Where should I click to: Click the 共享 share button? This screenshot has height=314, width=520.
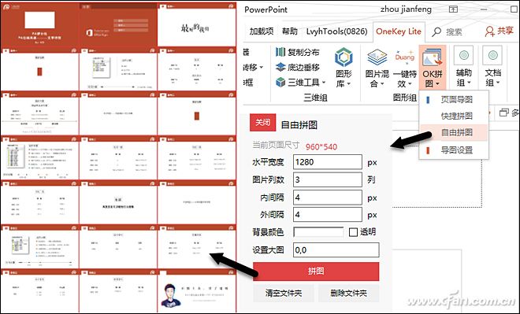click(499, 31)
